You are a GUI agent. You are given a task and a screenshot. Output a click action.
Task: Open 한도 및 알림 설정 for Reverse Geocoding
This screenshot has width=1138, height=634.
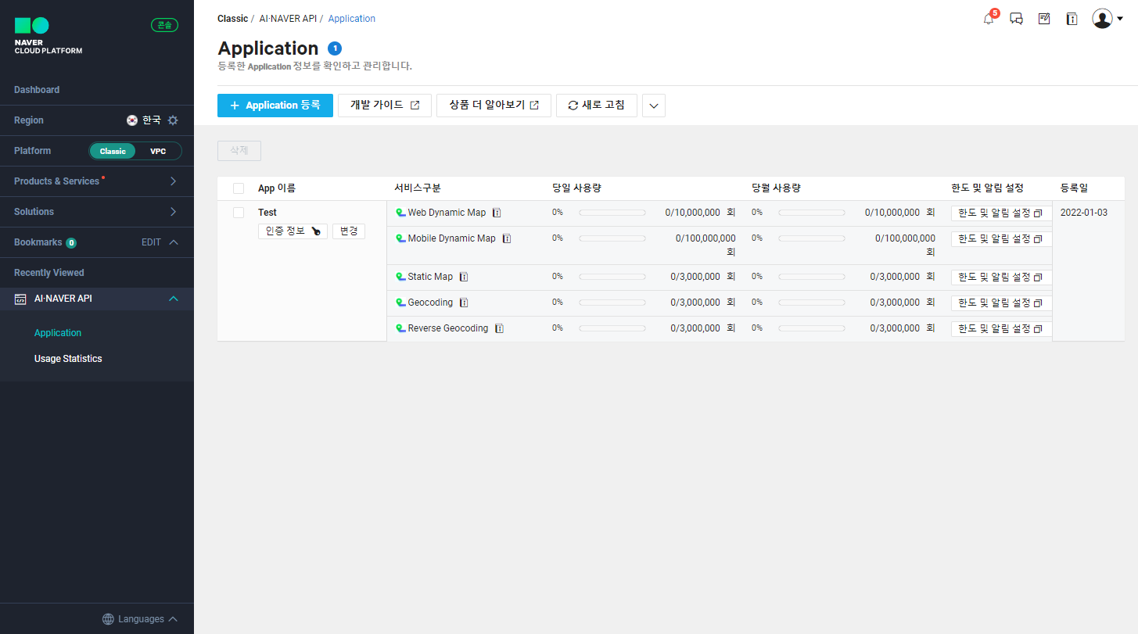(x=1001, y=328)
